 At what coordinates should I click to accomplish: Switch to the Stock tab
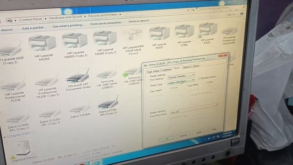[177, 68]
